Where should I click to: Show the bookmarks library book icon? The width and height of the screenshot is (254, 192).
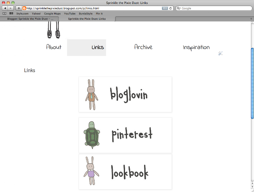4,13
